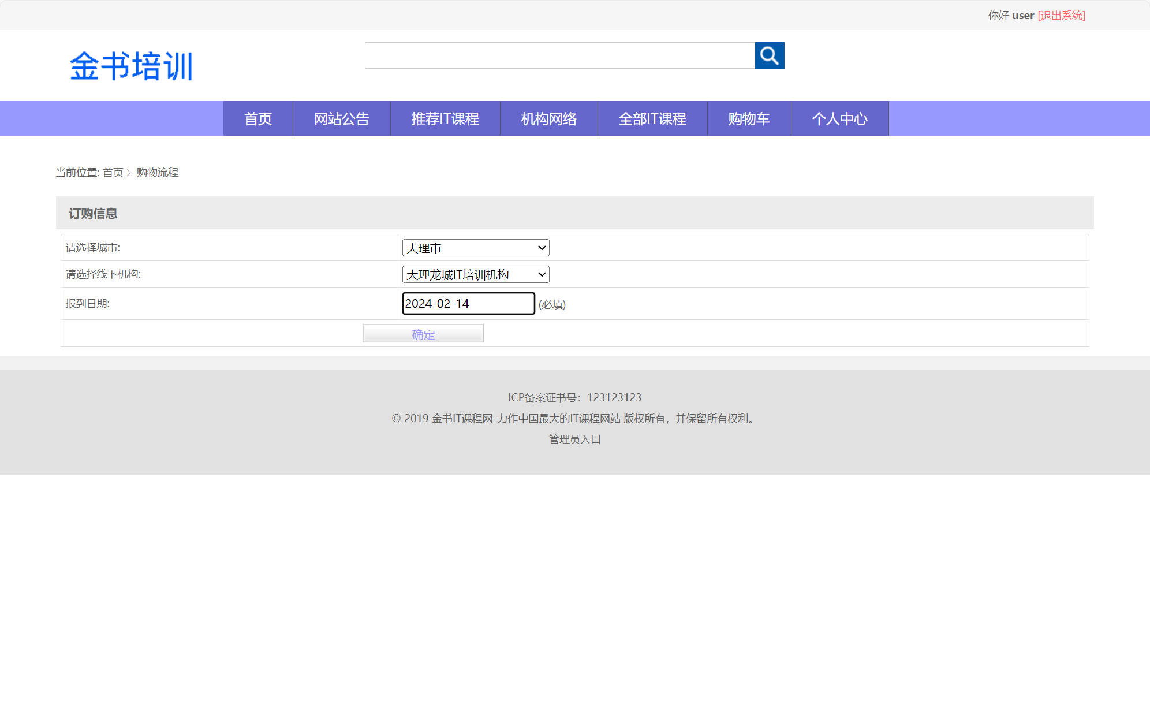Image resolution: width=1150 pixels, height=723 pixels.
Task: Open the city dropdown showing 大理市
Action: coord(475,248)
